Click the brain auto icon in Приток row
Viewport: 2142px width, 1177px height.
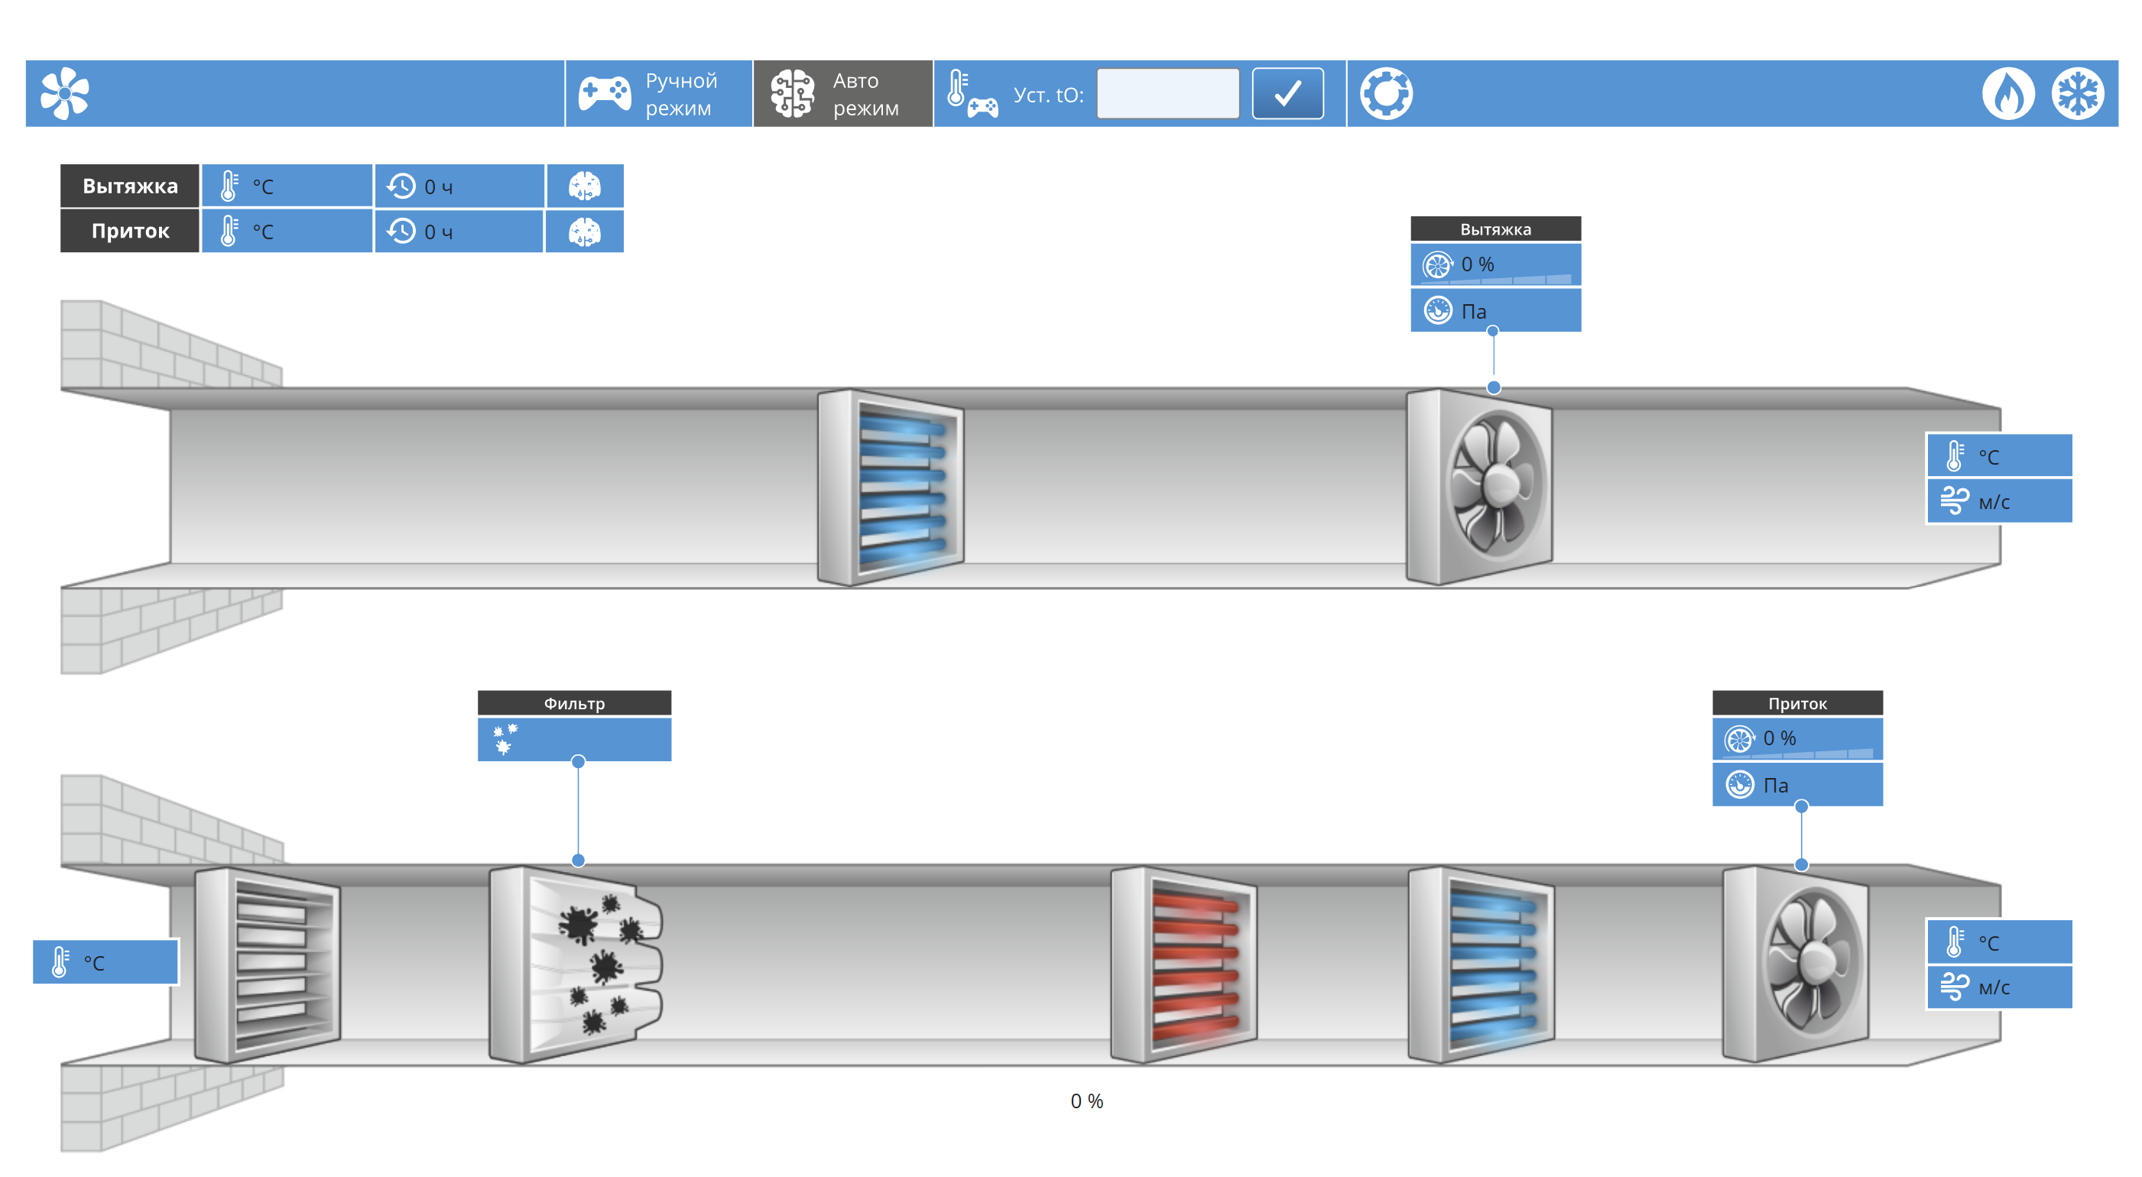(x=585, y=231)
